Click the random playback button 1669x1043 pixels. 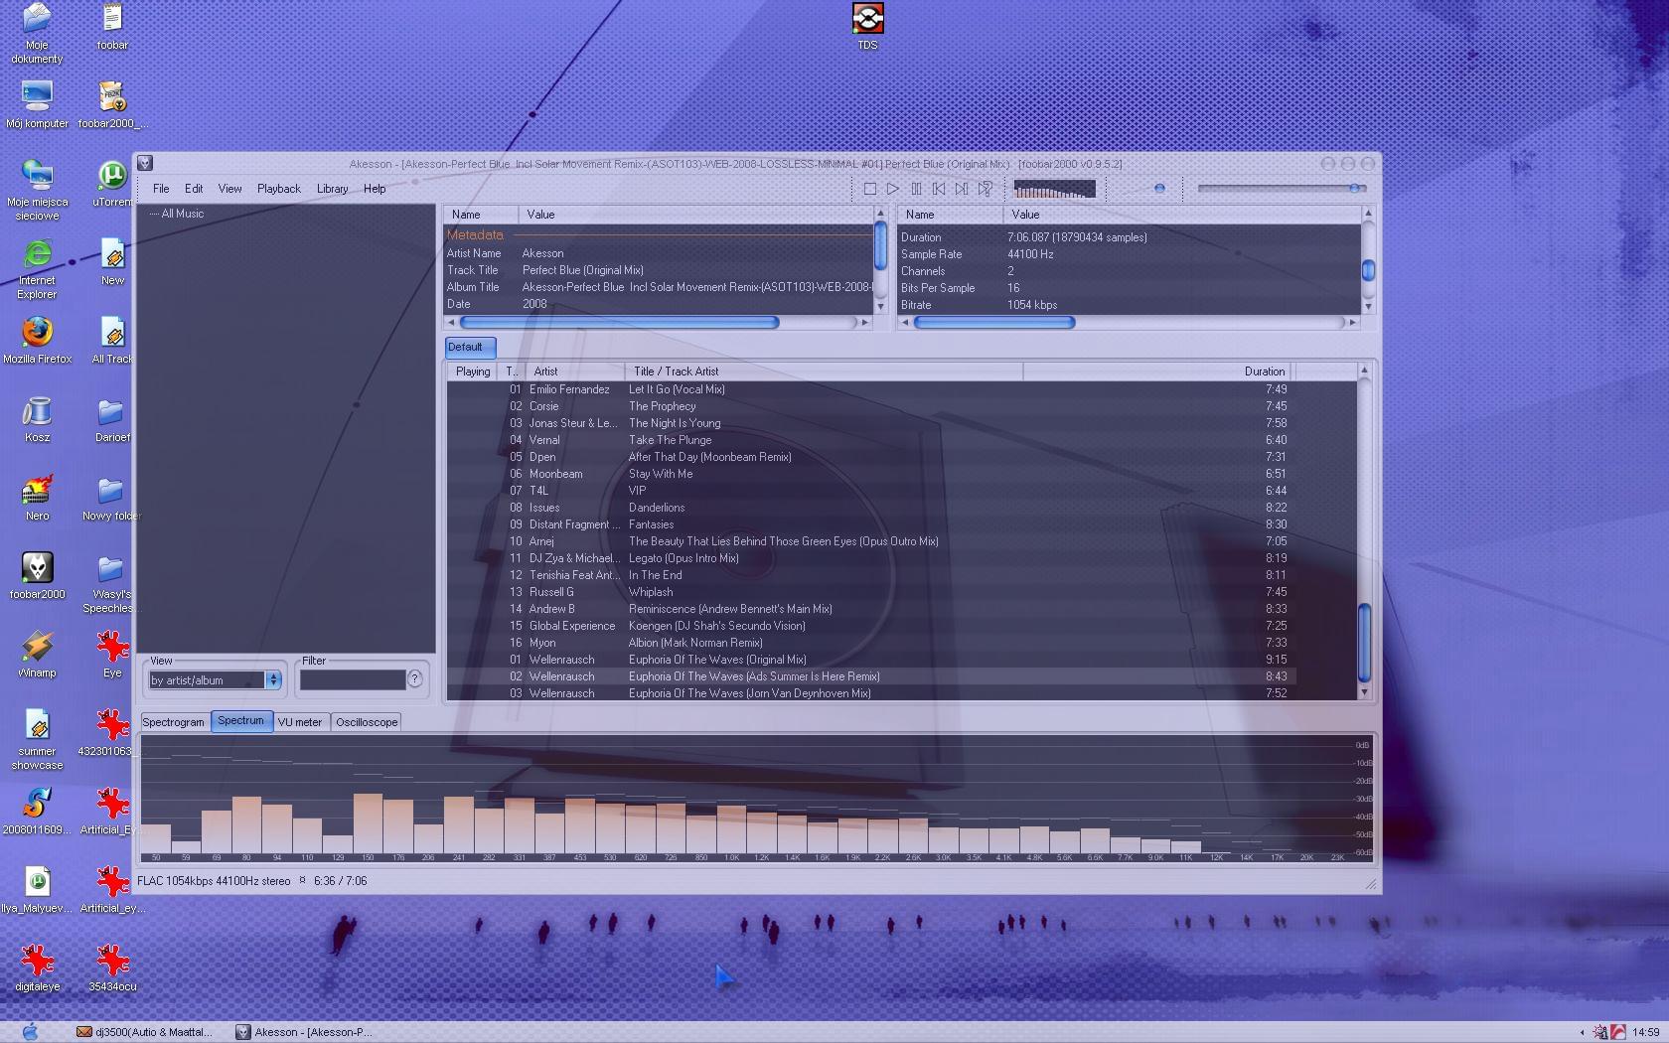pos(985,189)
